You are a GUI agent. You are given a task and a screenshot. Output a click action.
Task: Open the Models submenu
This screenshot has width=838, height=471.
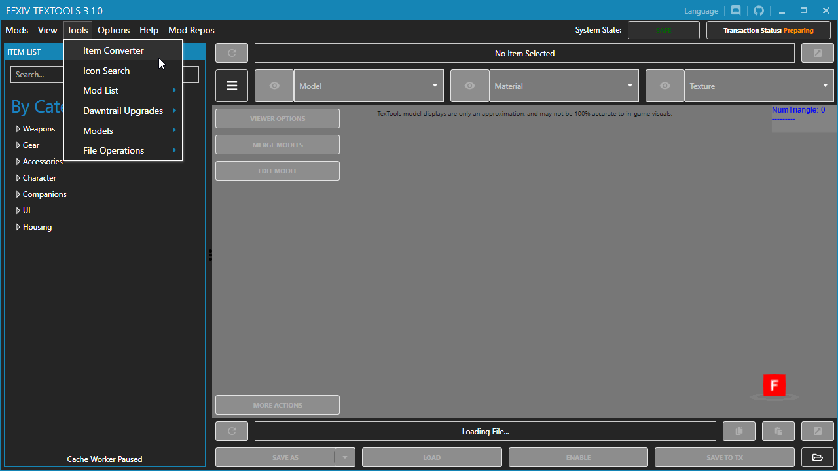pos(123,131)
